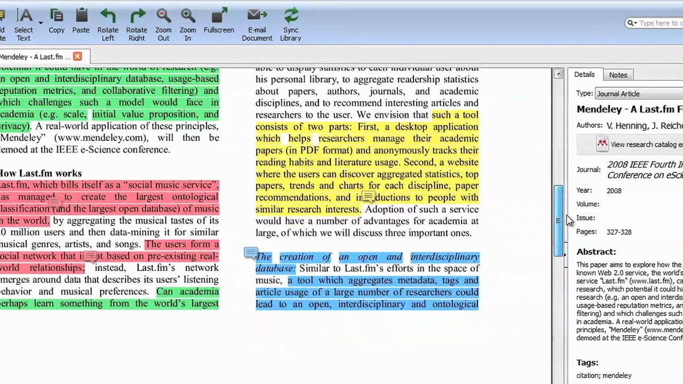683x384 pixels.
Task: Click the empty Issue field
Action: coord(645,218)
